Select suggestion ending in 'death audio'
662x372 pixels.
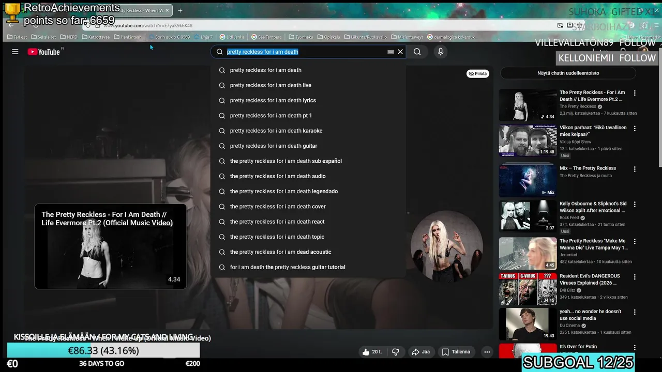tap(308, 176)
